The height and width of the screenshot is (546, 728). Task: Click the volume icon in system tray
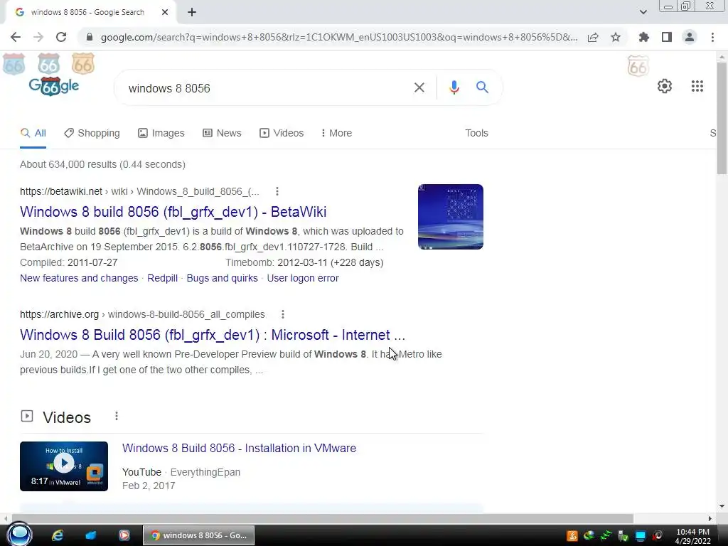tap(658, 536)
